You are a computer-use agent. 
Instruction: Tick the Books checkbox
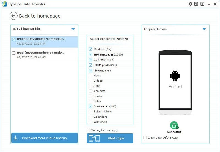point(90,96)
